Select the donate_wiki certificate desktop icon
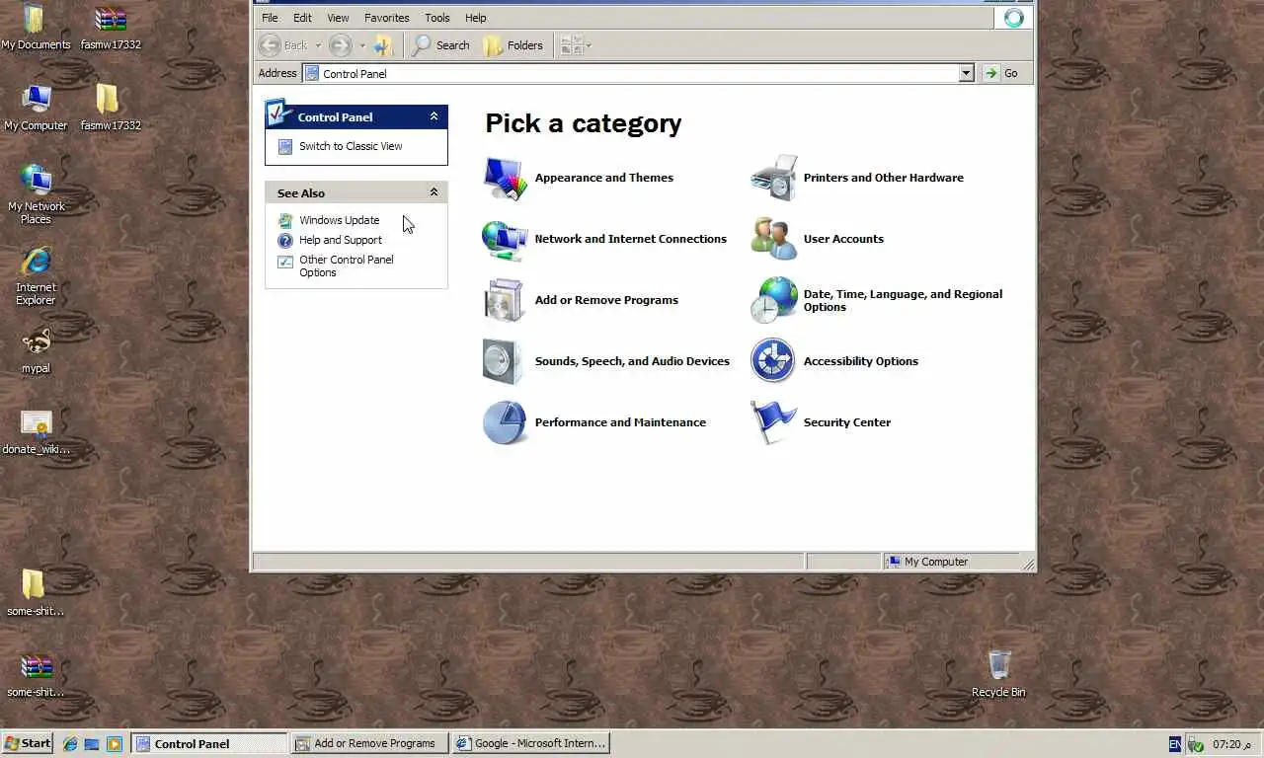This screenshot has height=758, width=1264. click(x=36, y=431)
